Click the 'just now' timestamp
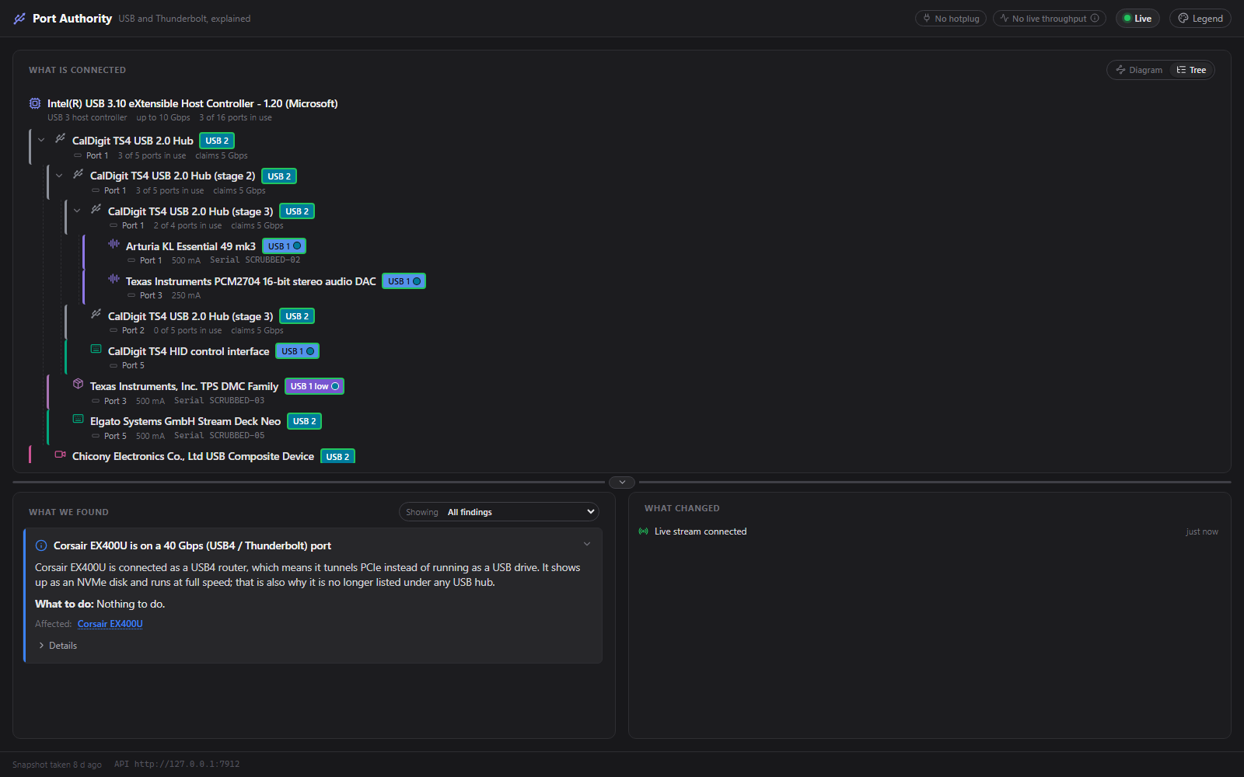This screenshot has height=777, width=1244. point(1202,532)
